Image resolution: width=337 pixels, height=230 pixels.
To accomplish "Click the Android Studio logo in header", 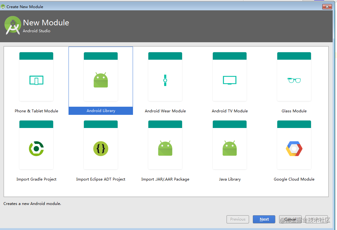I will [x=13, y=25].
